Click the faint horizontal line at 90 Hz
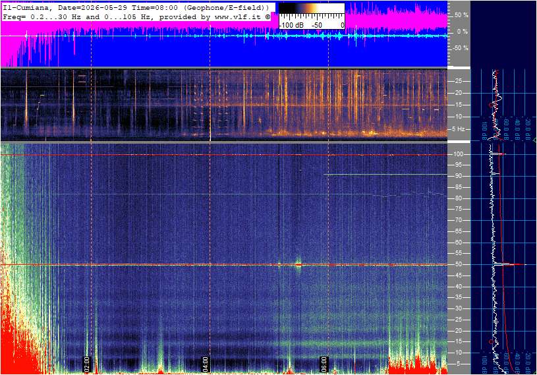537x375 pixels. tap(385, 175)
